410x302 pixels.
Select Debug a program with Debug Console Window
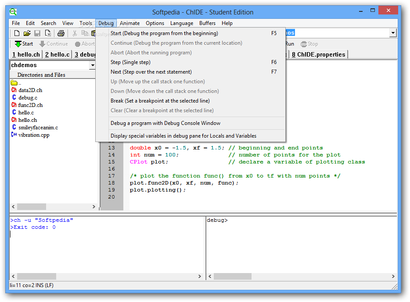tap(165, 123)
